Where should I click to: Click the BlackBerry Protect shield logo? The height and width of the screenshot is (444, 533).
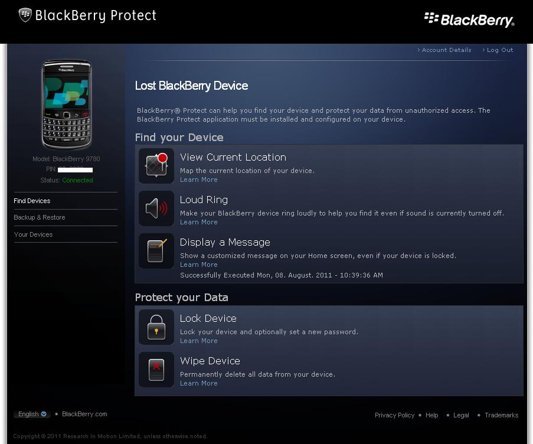25,15
